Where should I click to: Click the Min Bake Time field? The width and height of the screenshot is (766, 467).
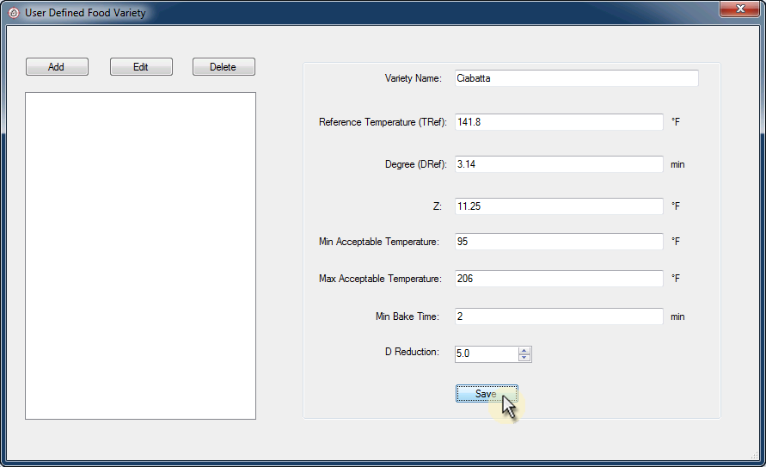click(559, 316)
